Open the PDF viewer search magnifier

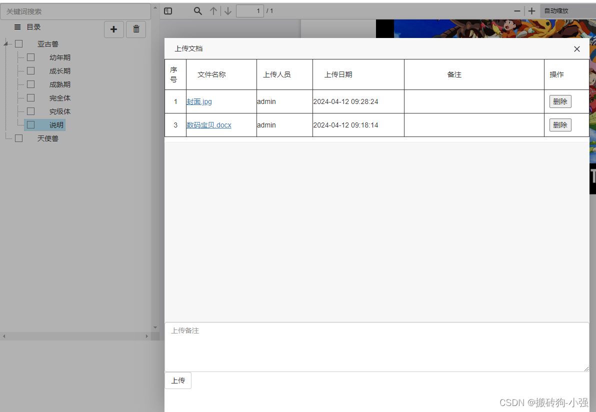[197, 11]
